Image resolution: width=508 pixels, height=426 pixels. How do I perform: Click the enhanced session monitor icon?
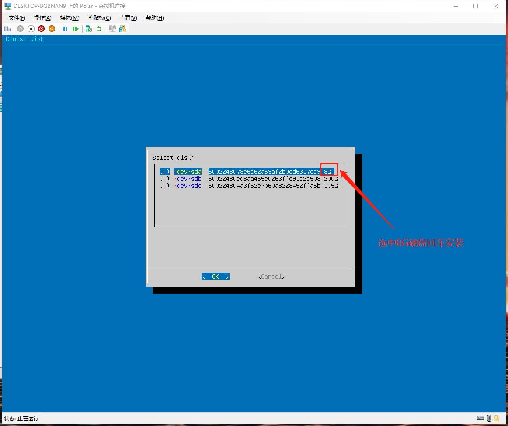point(112,29)
